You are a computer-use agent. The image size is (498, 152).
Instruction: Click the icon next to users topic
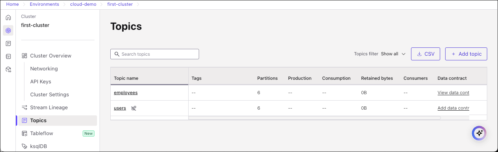click(x=134, y=108)
